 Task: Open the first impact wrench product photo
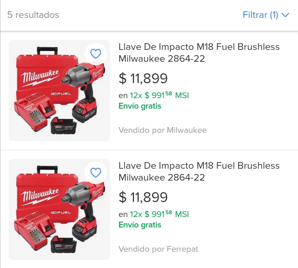click(x=59, y=91)
